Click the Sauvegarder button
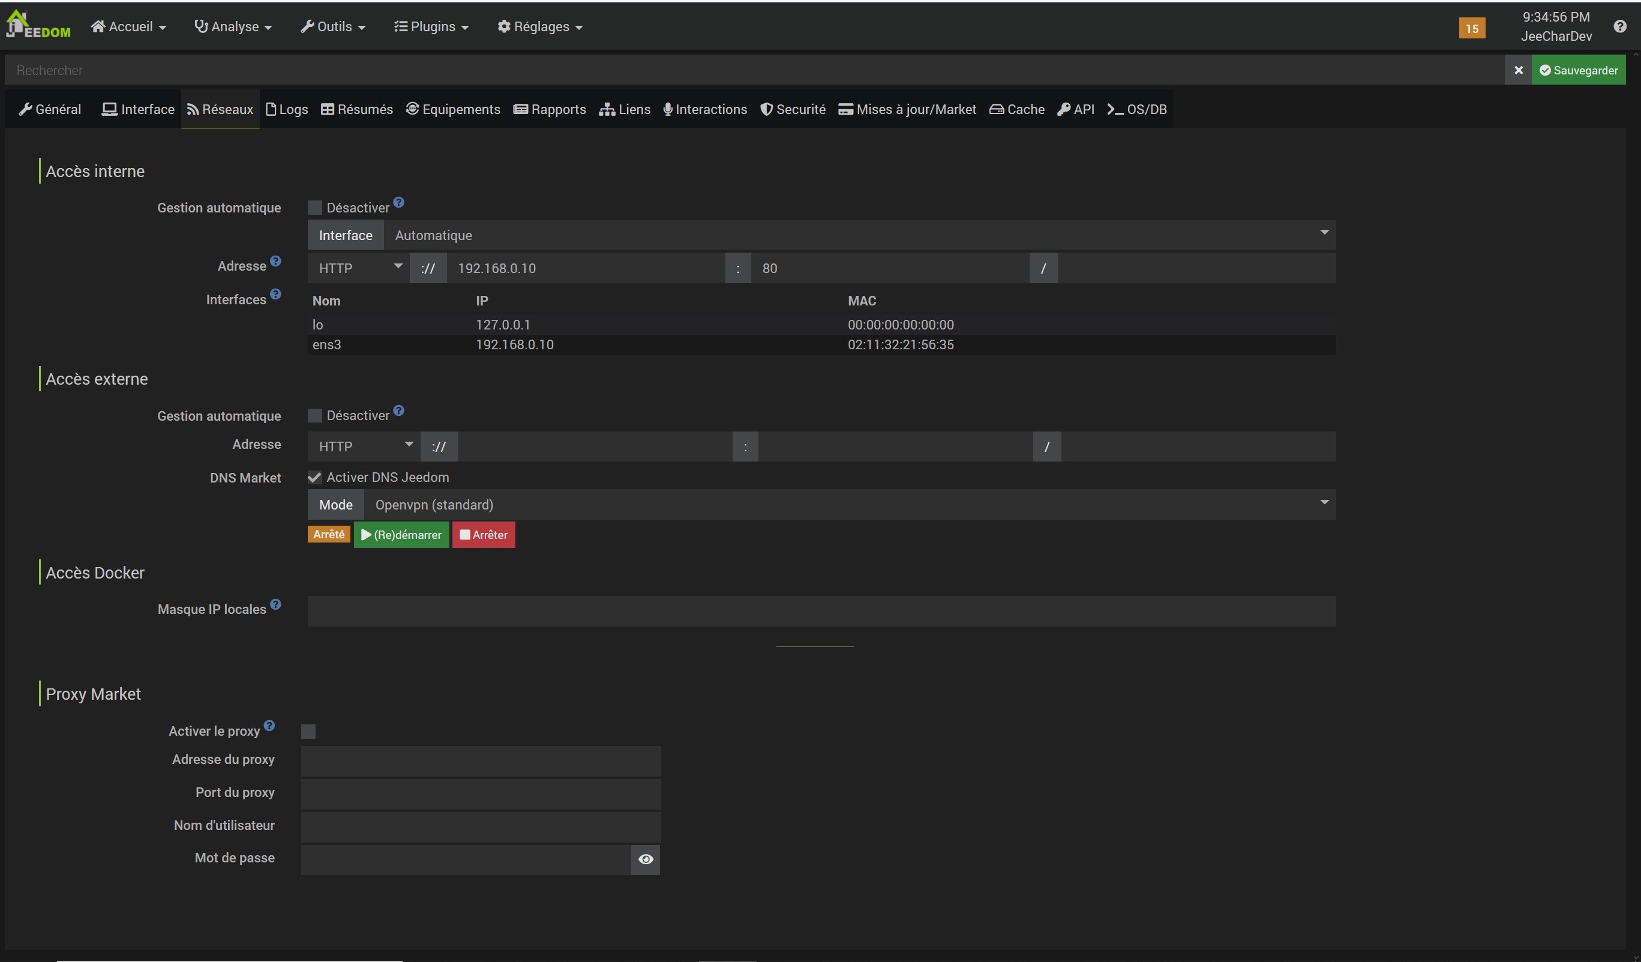 pyautogui.click(x=1578, y=70)
